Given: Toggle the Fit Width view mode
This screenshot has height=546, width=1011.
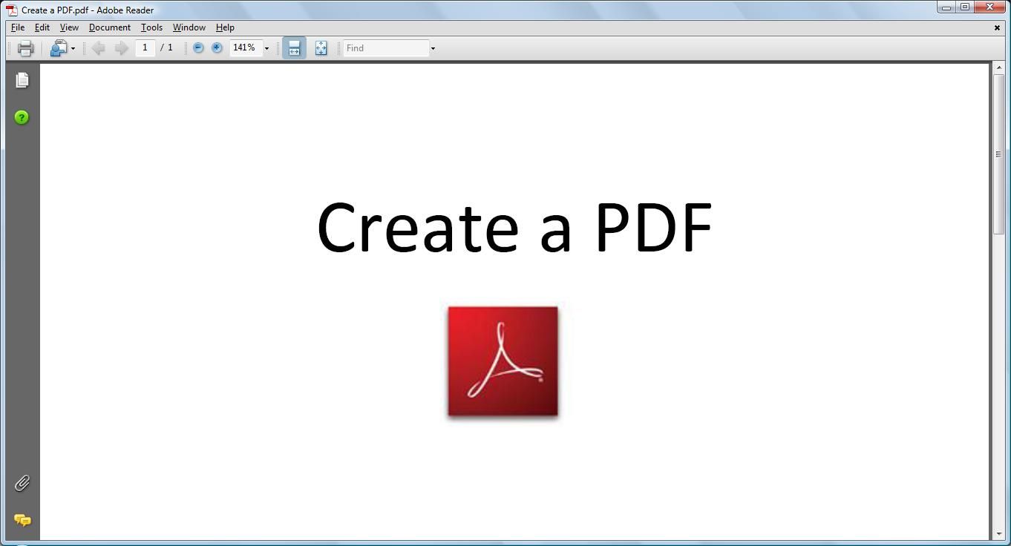Looking at the screenshot, I should click(x=294, y=47).
